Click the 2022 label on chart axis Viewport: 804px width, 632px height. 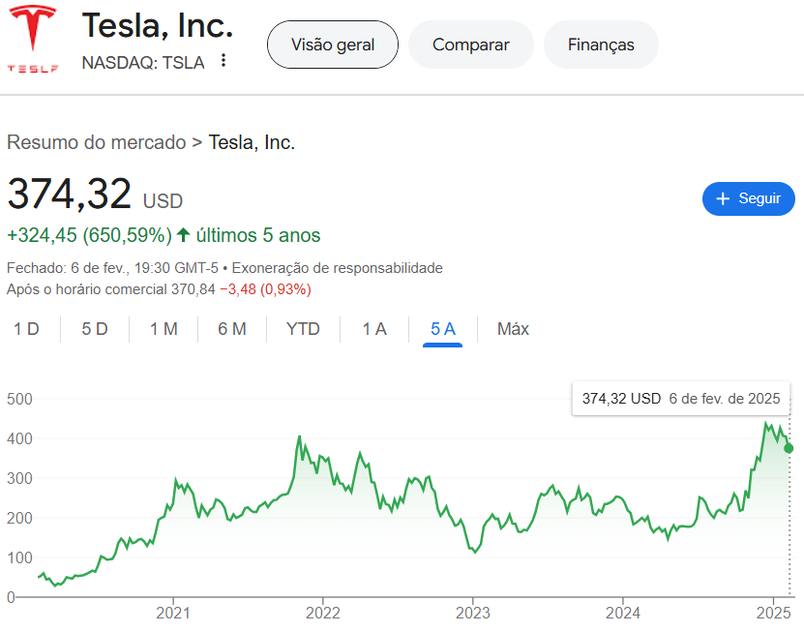pyautogui.click(x=322, y=613)
